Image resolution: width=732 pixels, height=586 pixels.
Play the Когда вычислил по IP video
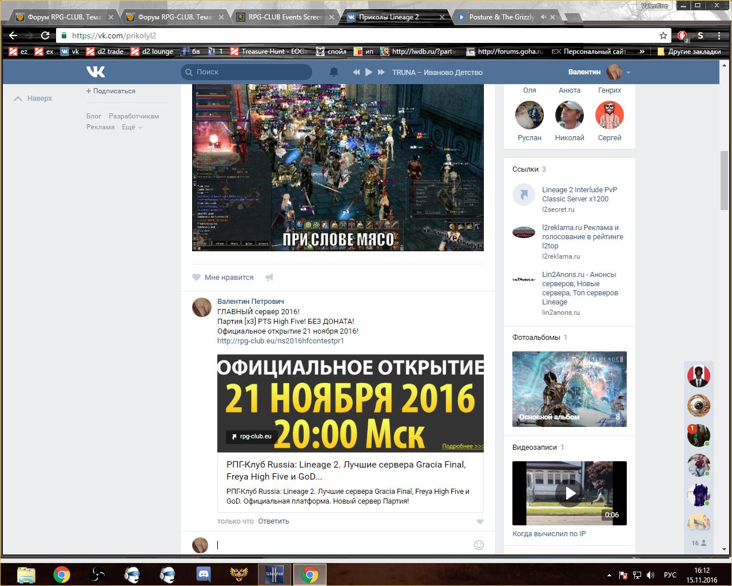[570, 493]
